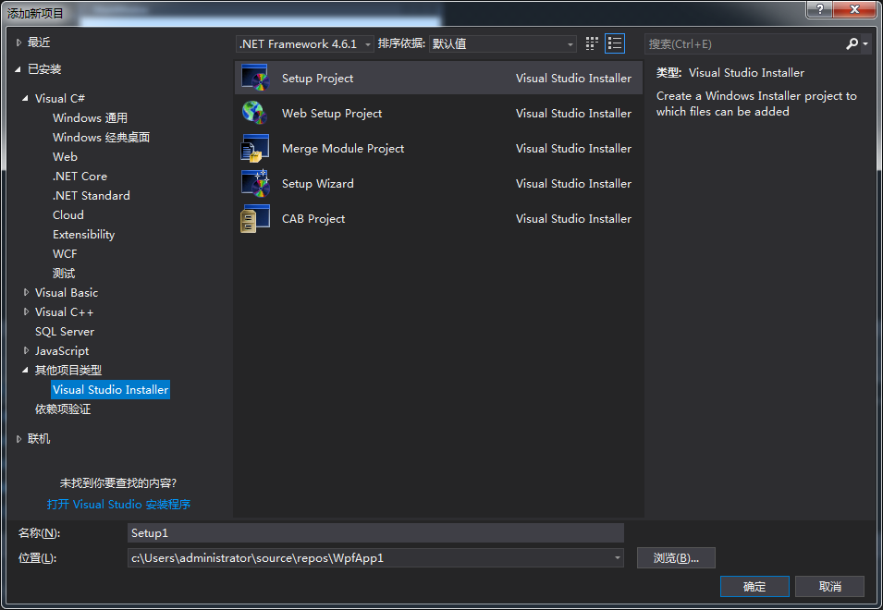The image size is (883, 610).
Task: Select the Visual C# tree label
Action: click(x=60, y=98)
